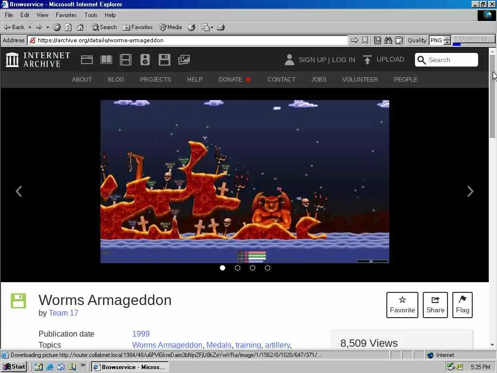This screenshot has width=497, height=373.
Task: Click the Forward arrow toolbar button
Action: (39, 27)
